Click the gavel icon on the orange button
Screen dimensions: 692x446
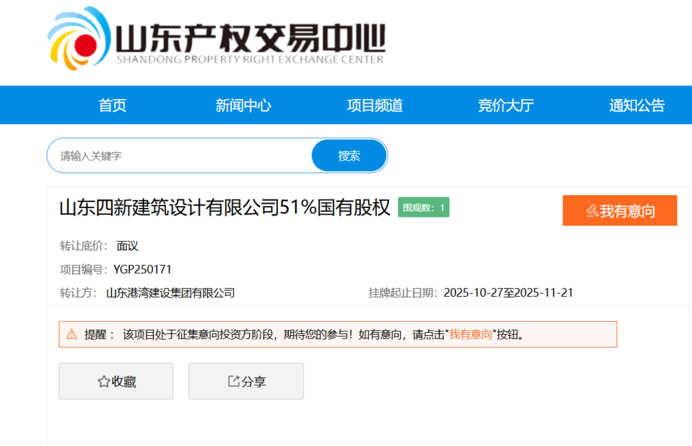(x=592, y=211)
